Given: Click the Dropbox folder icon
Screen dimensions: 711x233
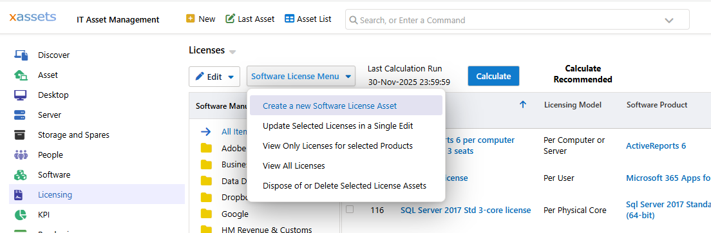Looking at the screenshot, I should (x=206, y=197).
